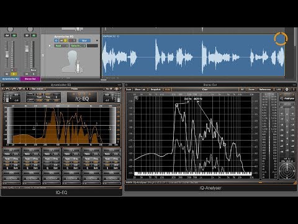This screenshot has width=298, height=224.
Task: Click the power icon on dynamischer EQ track
Action: point(56,40)
